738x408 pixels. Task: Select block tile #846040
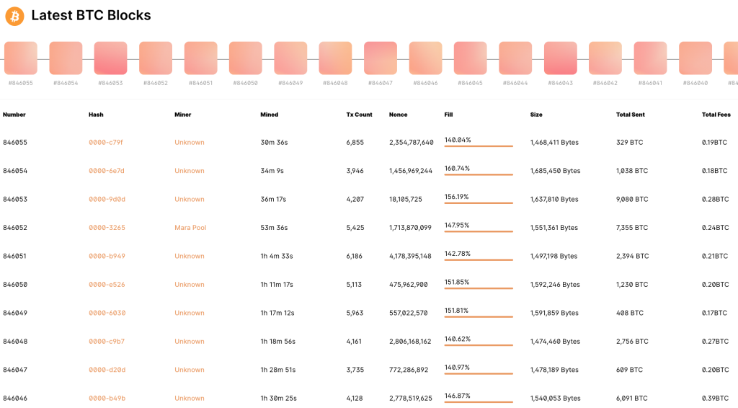[695, 58]
